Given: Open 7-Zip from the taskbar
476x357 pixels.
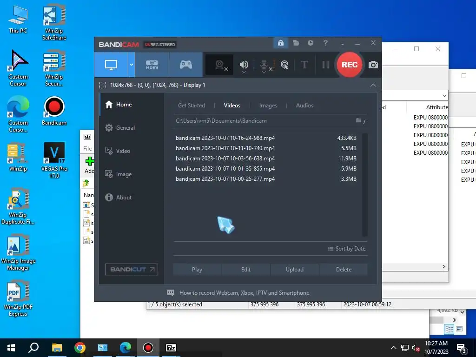Looking at the screenshot, I should pyautogui.click(x=171, y=348).
